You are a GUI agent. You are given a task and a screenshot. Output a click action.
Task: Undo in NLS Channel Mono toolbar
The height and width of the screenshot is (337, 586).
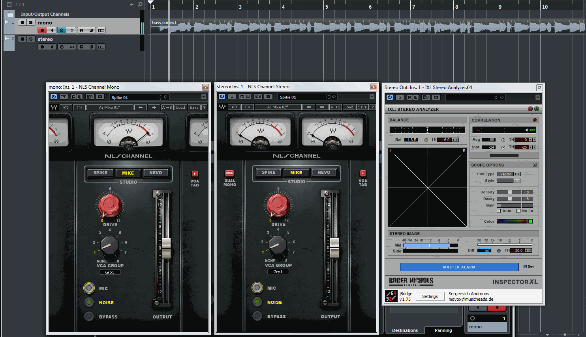coord(66,107)
